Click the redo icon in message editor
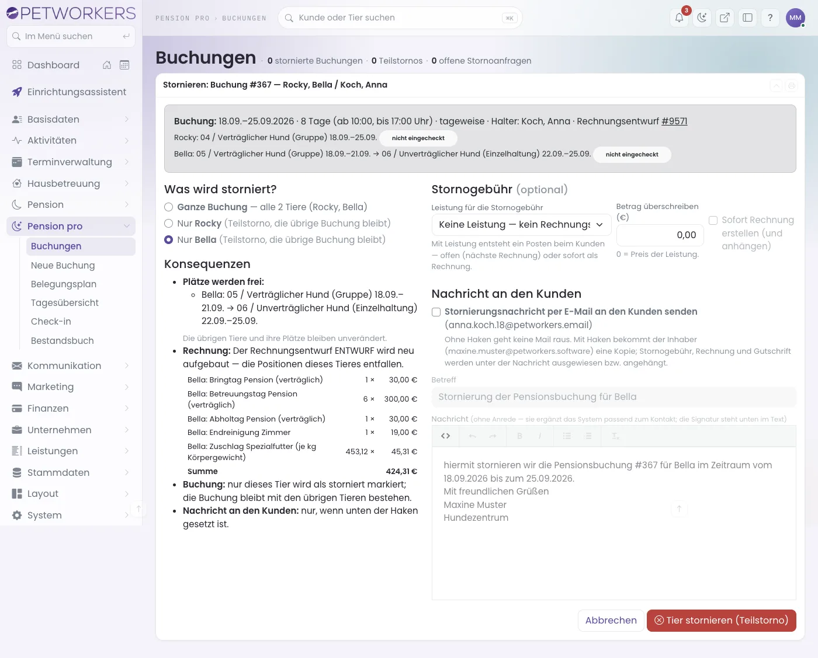Viewport: 818px width, 658px height. click(493, 436)
